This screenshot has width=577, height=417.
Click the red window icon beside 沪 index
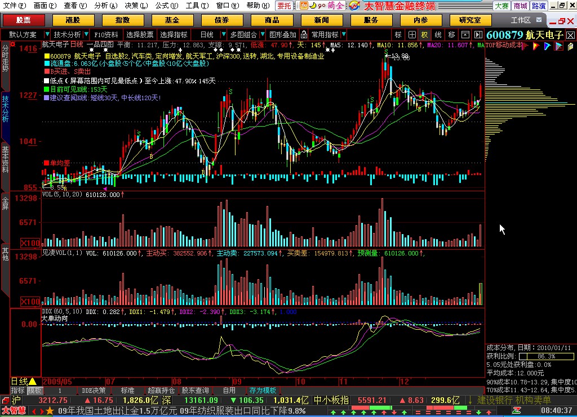point(5,401)
